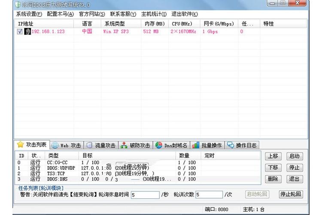Image resolution: width=322 pixels, height=215 pixels.
Task: Click the 轮询休息时间 input field
Action: (145, 195)
